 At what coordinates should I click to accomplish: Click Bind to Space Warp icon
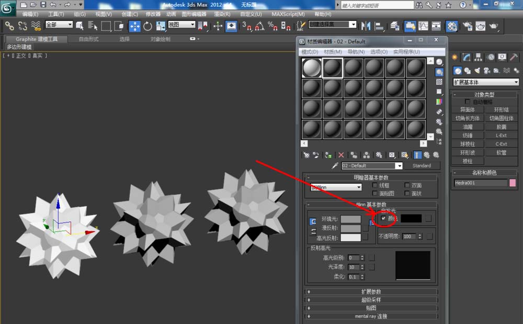pyautogui.click(x=36, y=26)
